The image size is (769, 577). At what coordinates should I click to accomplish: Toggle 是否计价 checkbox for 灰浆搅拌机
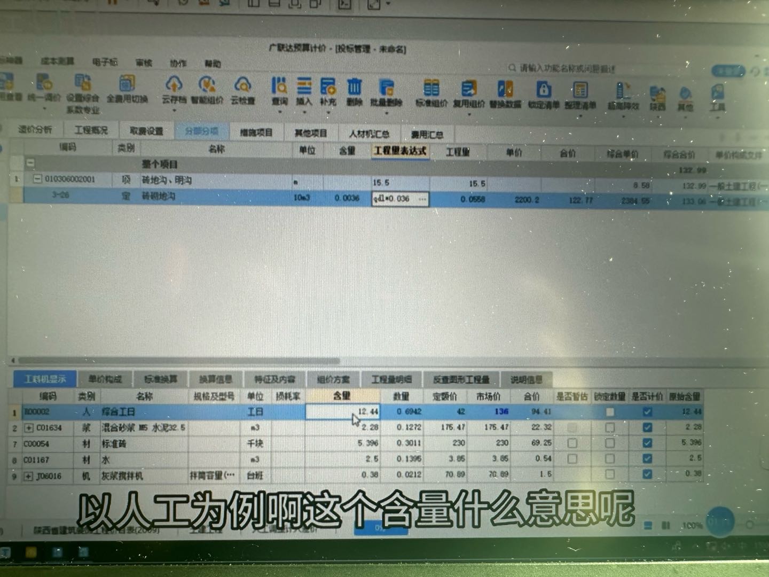(x=647, y=474)
